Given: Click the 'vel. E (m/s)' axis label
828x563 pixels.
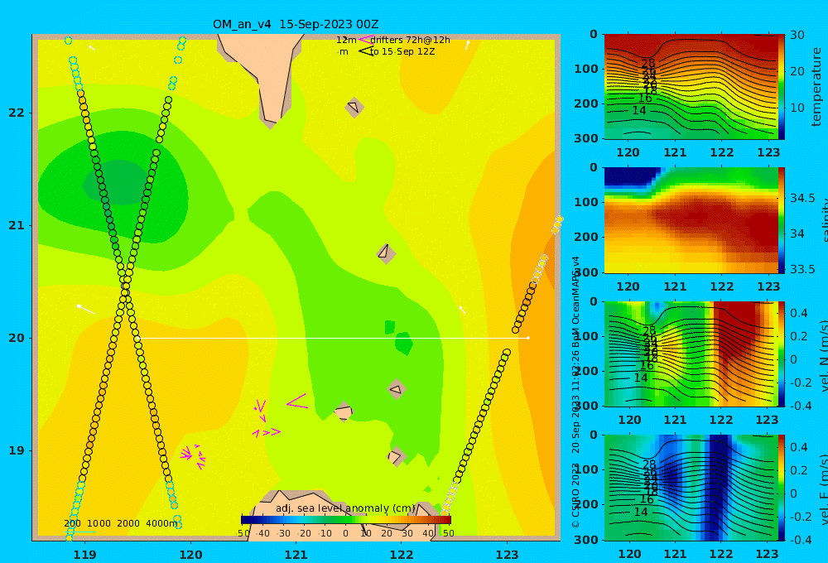Looking at the screenshot, I should click(x=823, y=488).
